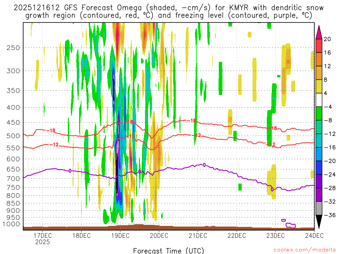Click the 950 pressure level label
The height and width of the screenshot is (254, 339).
point(13,218)
